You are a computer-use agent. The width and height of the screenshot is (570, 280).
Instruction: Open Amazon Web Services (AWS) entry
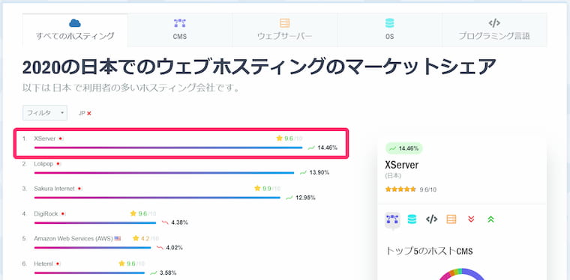coord(73,238)
